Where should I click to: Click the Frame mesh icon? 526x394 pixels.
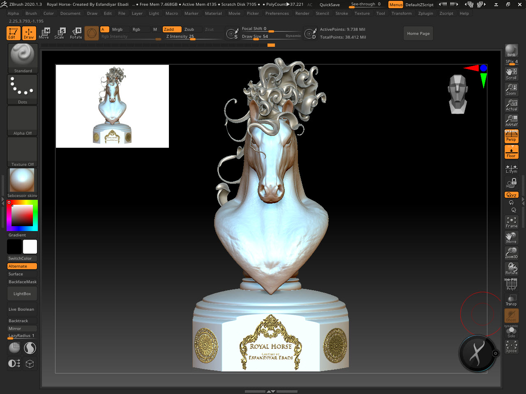pyautogui.click(x=511, y=222)
